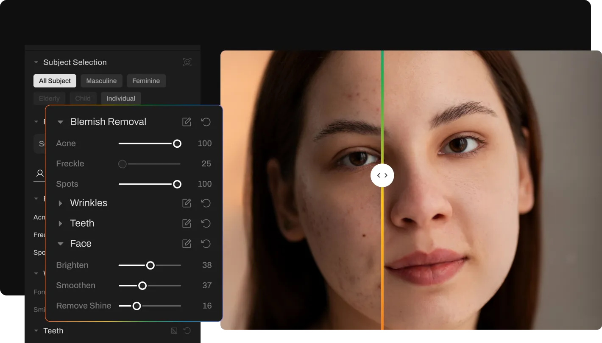Click the edit icon beside Teeth in popup

(x=187, y=223)
